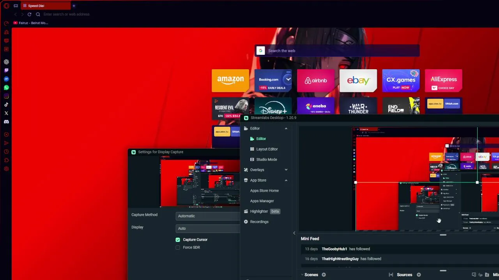This screenshot has width=499, height=280.
Task: Open the AliExpress speed dial tile
Action: 444,80
